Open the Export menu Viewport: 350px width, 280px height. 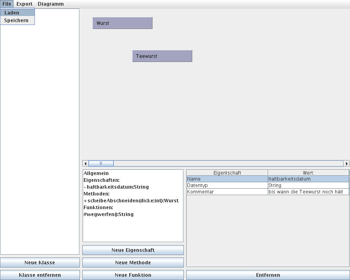point(24,4)
